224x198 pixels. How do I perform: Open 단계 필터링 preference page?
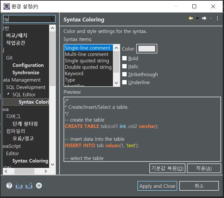(25, 124)
